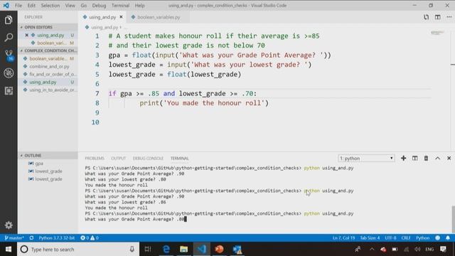Click the master branch status item
The height and width of the screenshot is (256, 455).
pos(14,238)
